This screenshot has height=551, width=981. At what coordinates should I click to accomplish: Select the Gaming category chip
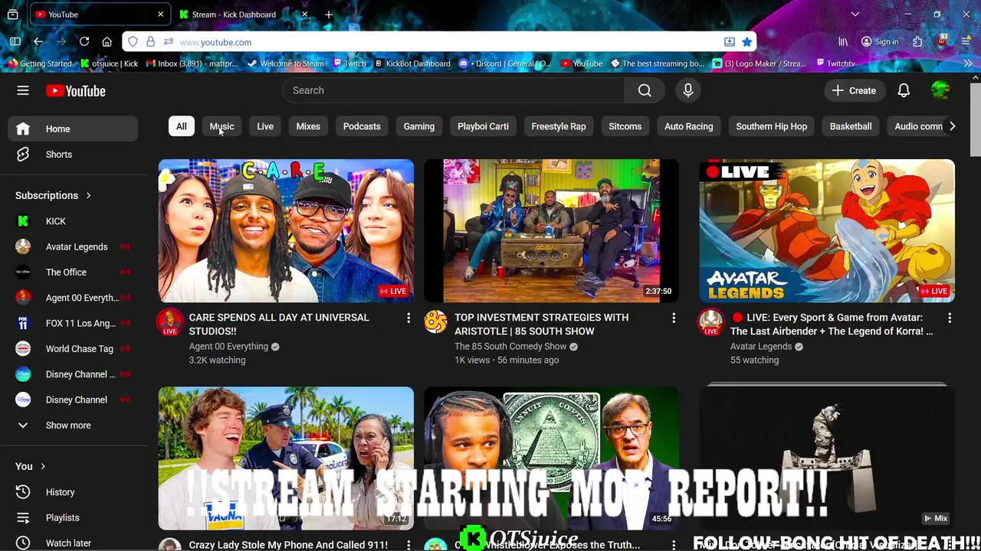point(419,126)
